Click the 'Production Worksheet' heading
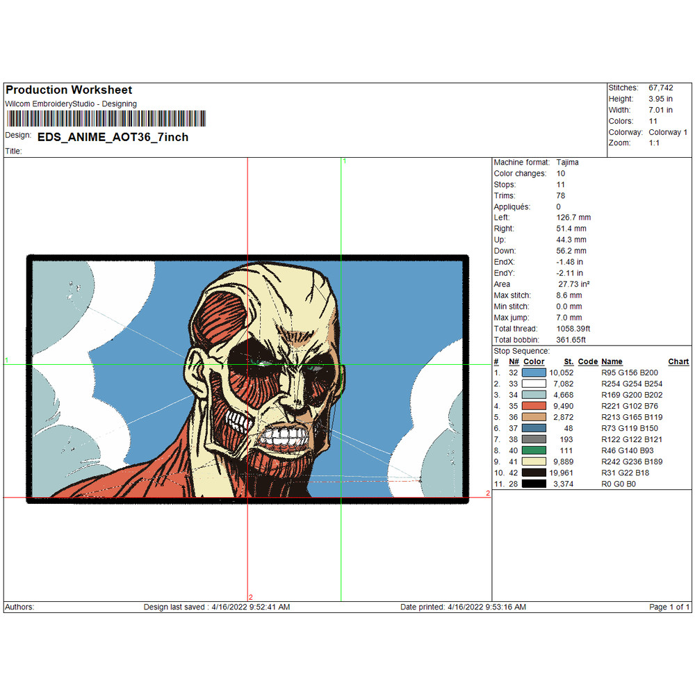The height and width of the screenshot is (695, 695). 68,90
